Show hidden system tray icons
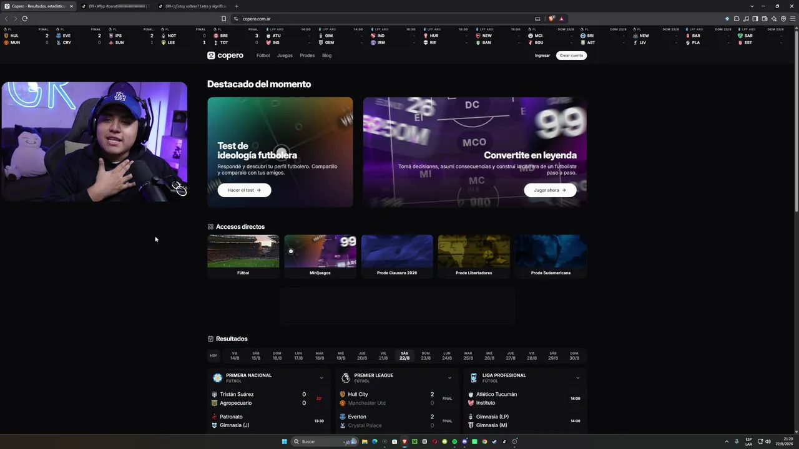 click(x=727, y=442)
